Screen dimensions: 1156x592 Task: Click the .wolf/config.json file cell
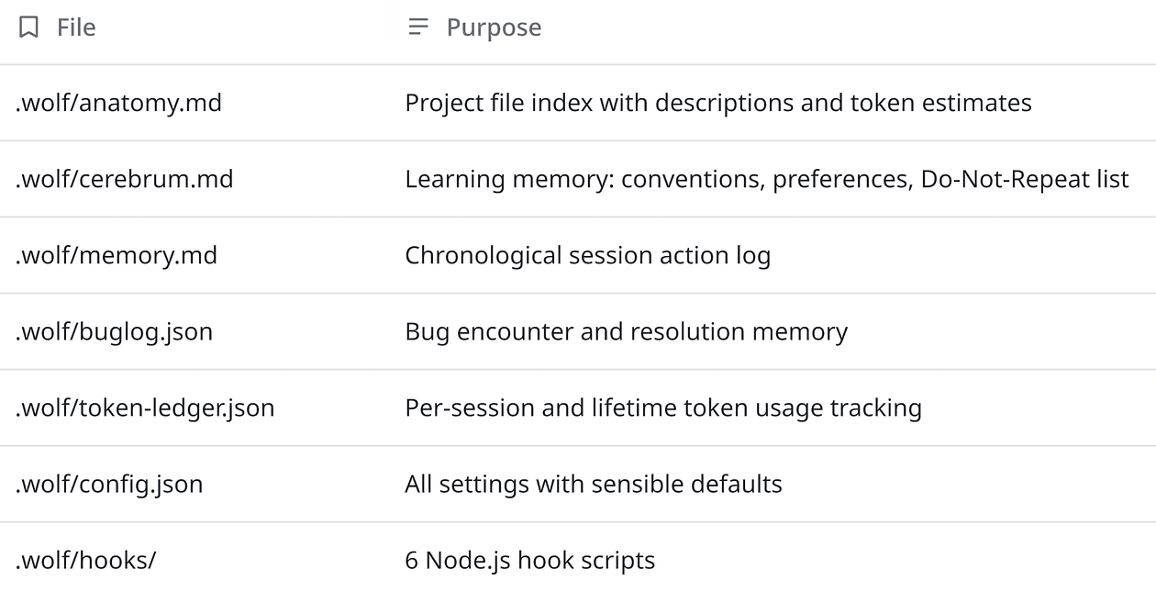[x=109, y=484]
